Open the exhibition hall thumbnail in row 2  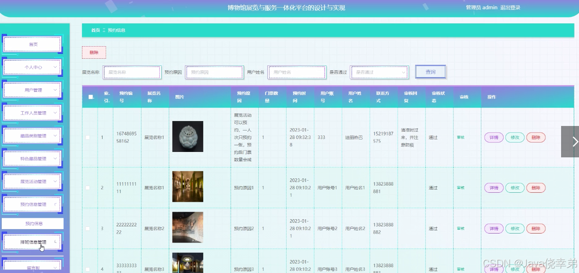pos(188,186)
